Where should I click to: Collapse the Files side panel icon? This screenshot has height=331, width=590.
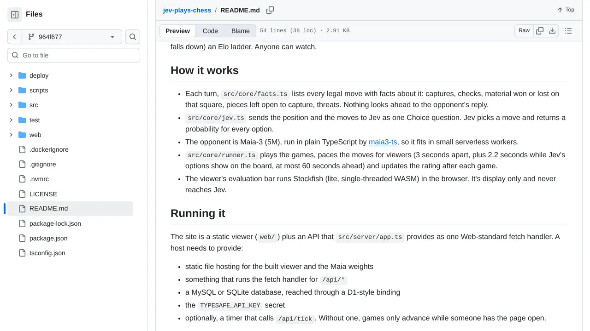tap(15, 14)
